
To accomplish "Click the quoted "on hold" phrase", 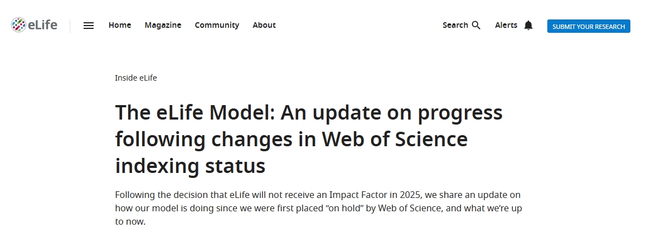I will 299,208.
